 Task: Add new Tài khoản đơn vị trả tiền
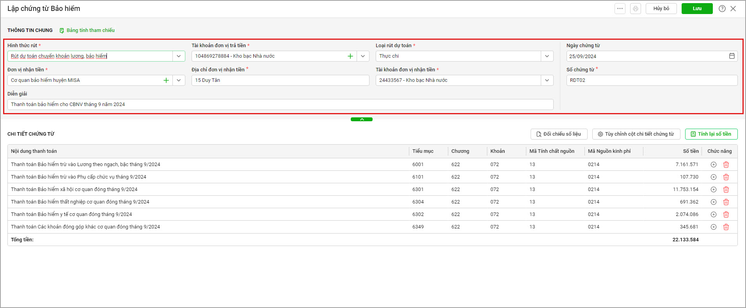[x=350, y=56]
